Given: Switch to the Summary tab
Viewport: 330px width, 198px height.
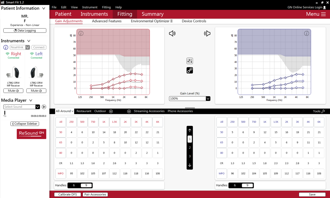Looking at the screenshot, I should [152, 14].
